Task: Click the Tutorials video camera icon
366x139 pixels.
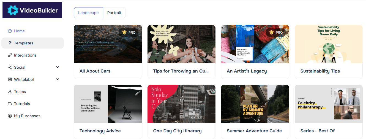Action: [x=10, y=104]
